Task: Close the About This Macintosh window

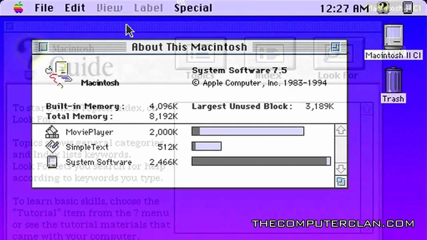Action: (43, 47)
